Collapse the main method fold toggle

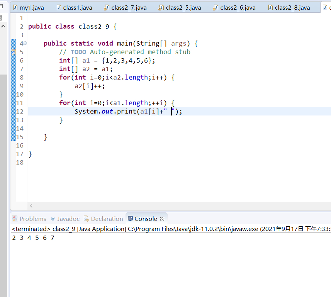25,44
